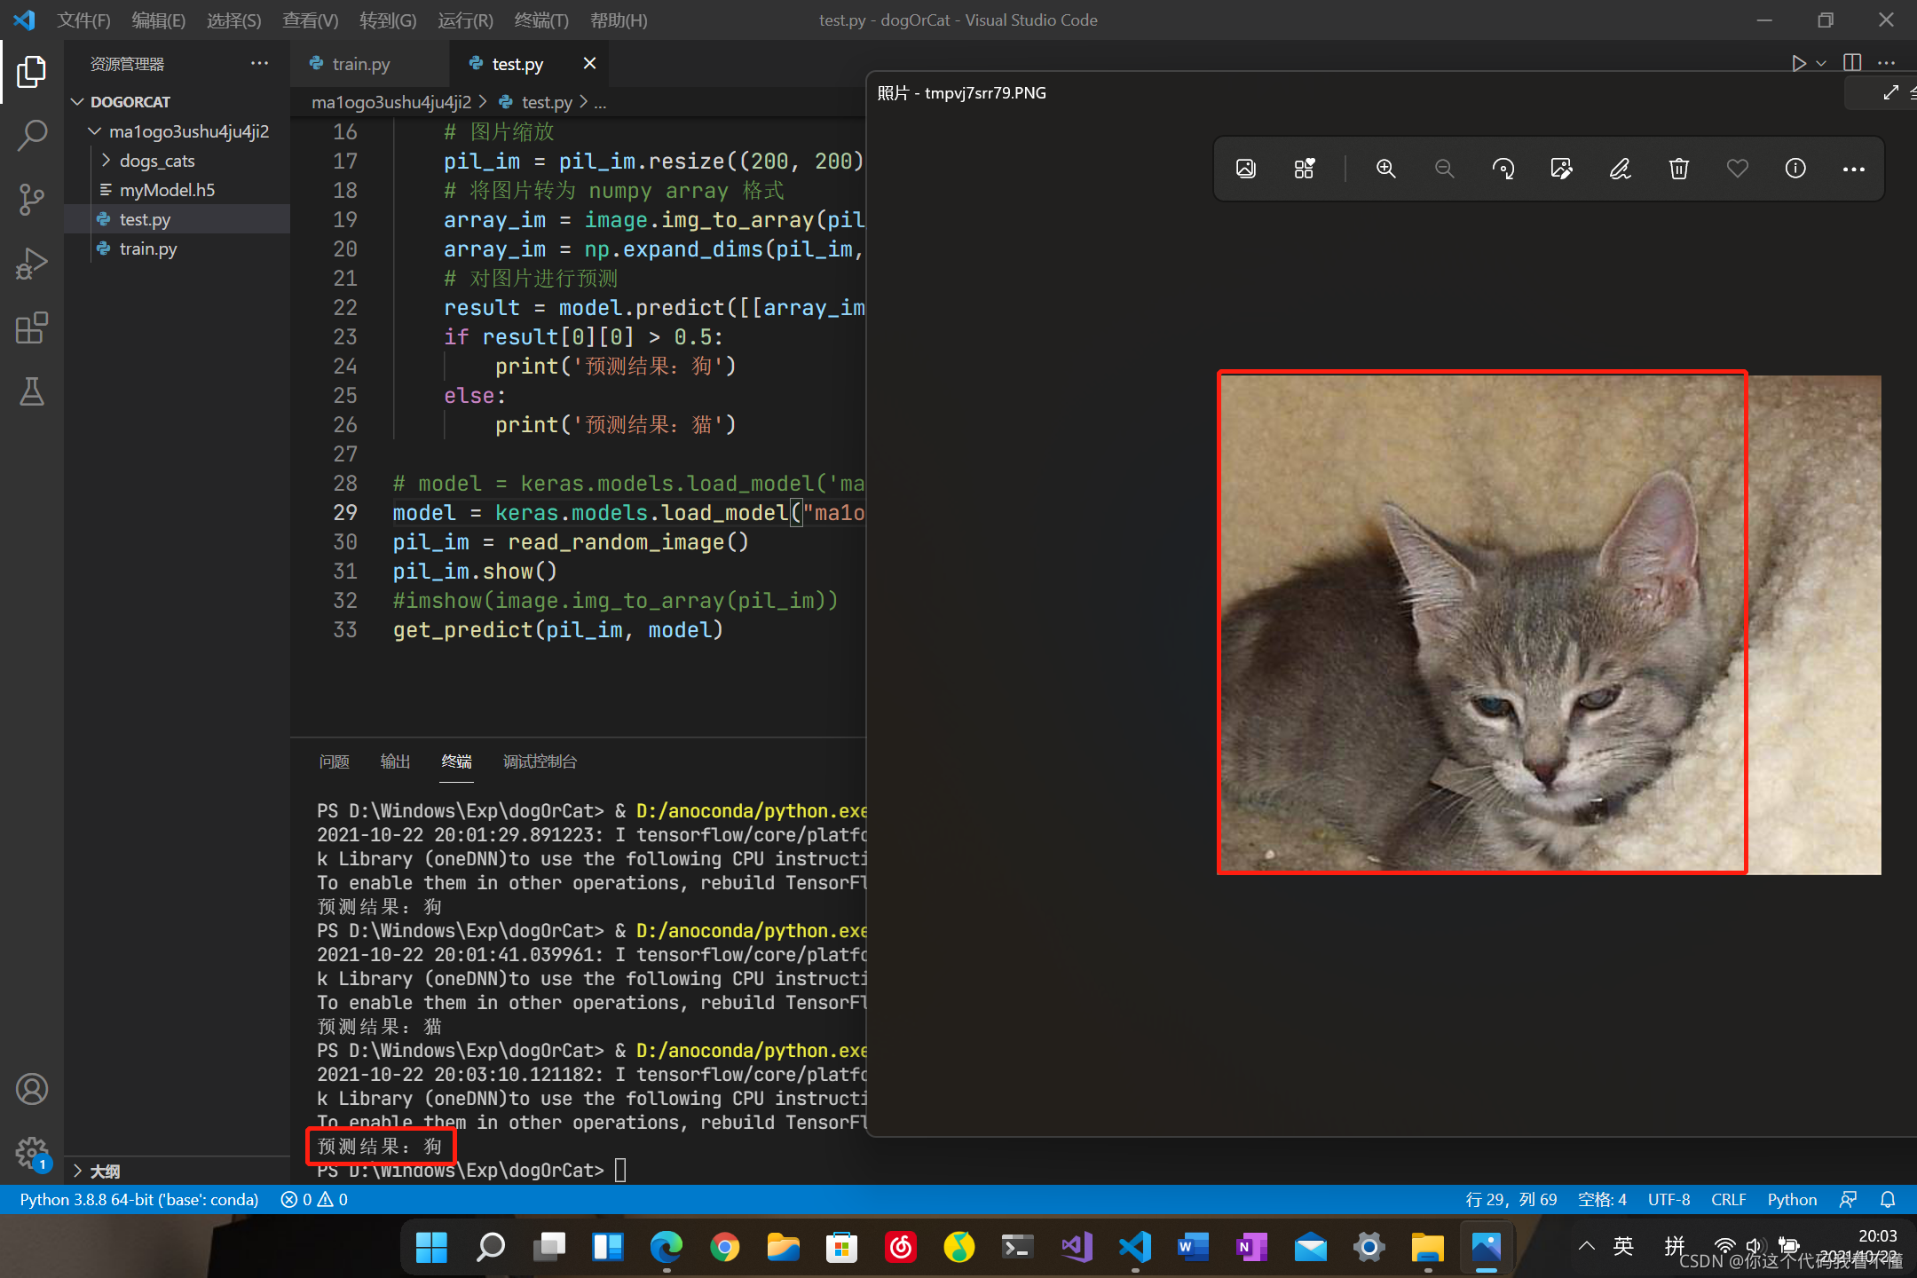Toggle favorite heart on the photo
Viewport: 1917px width, 1278px height.
pos(1737,169)
